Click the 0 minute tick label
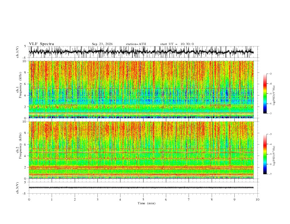The width and height of the screenshot is (290, 224). click(29, 199)
